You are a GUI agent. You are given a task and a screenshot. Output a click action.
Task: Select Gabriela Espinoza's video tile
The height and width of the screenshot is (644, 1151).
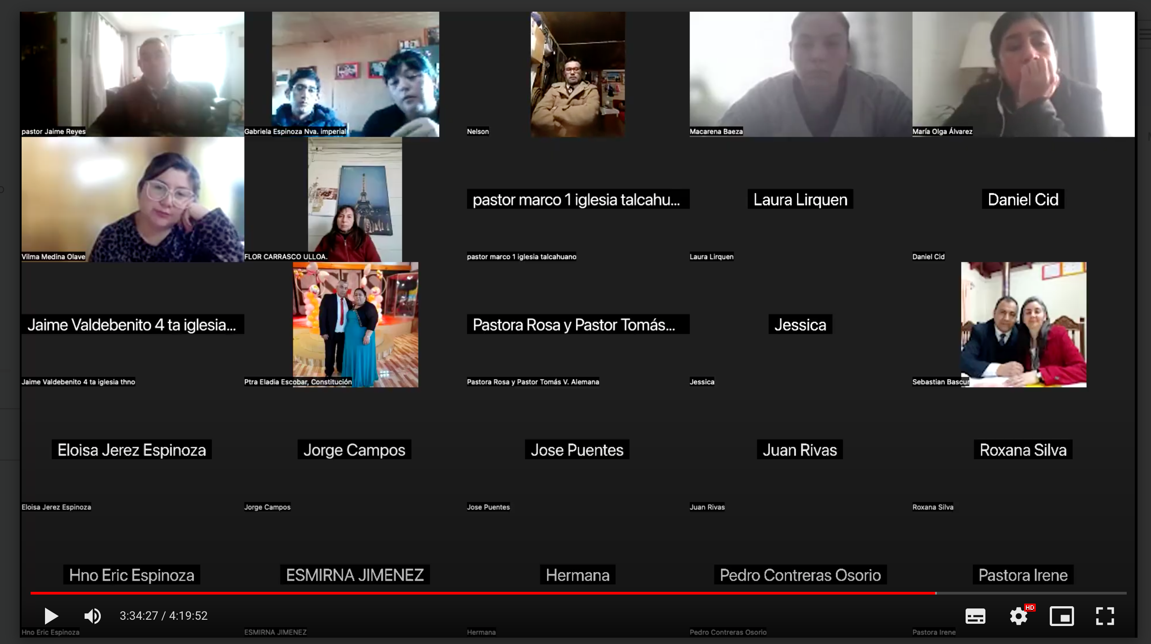355,74
